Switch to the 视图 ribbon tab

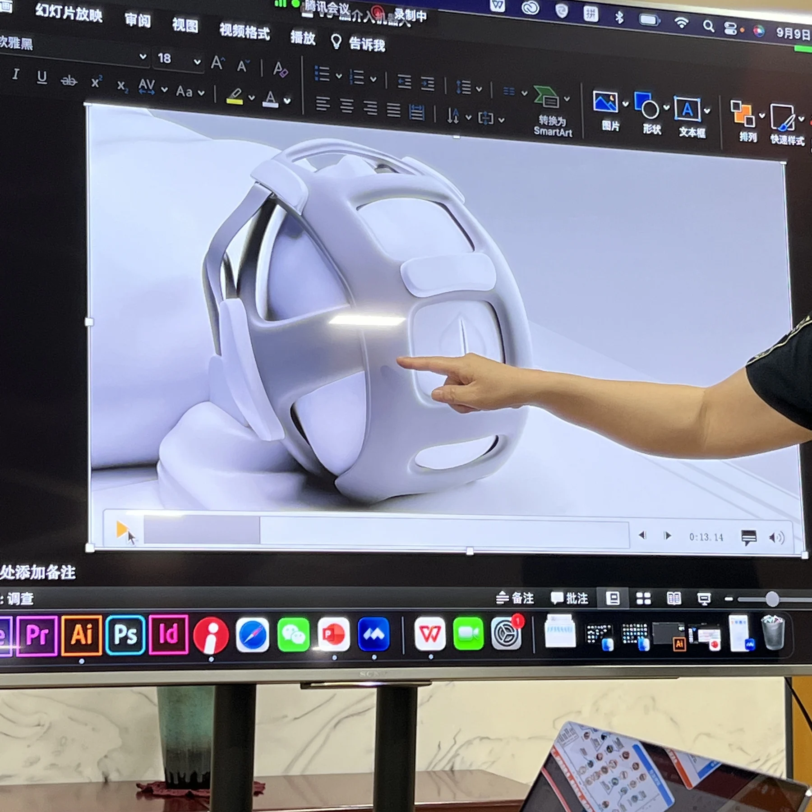[185, 25]
